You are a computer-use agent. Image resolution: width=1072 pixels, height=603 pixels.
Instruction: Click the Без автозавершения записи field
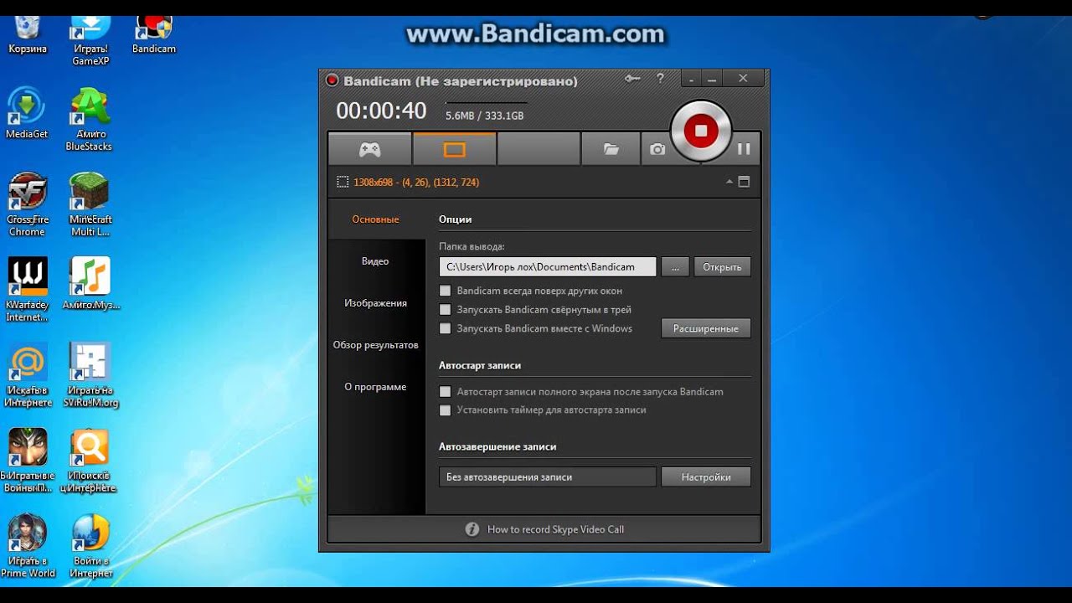[x=548, y=477]
